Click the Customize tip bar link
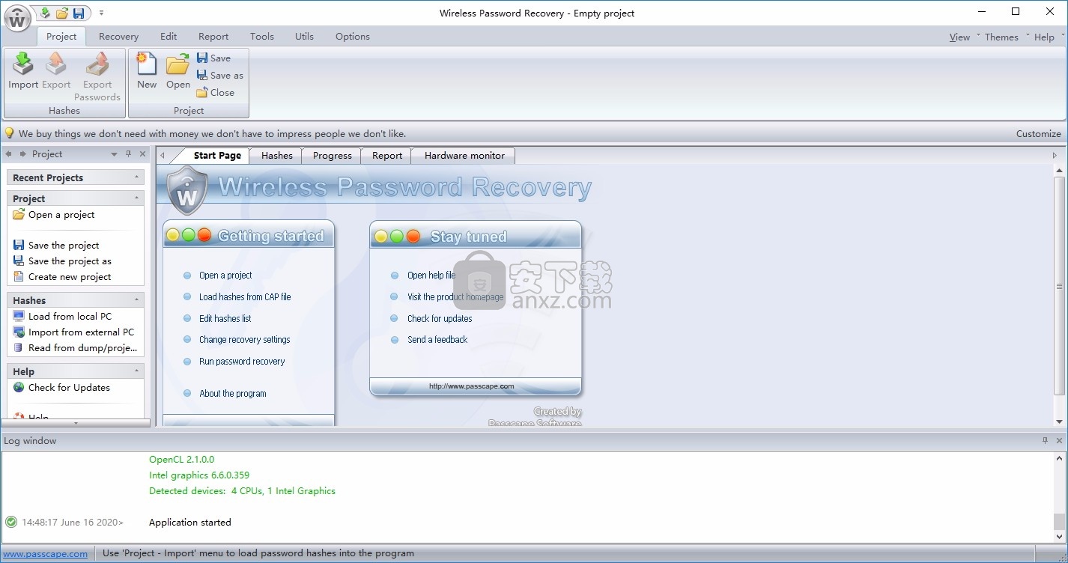1068x563 pixels. 1039,133
